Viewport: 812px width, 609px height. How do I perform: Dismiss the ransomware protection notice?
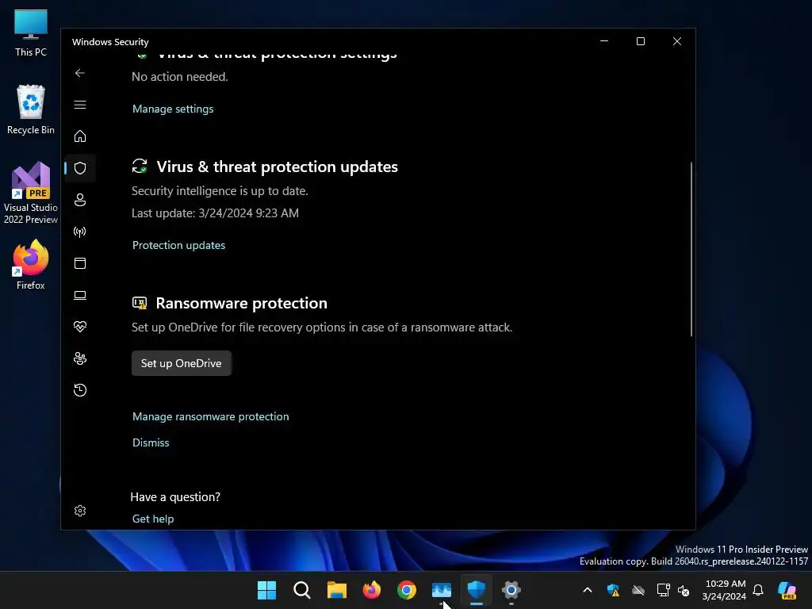coord(151,442)
